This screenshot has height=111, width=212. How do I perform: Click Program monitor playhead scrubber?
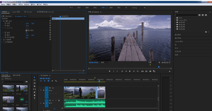[159, 67]
